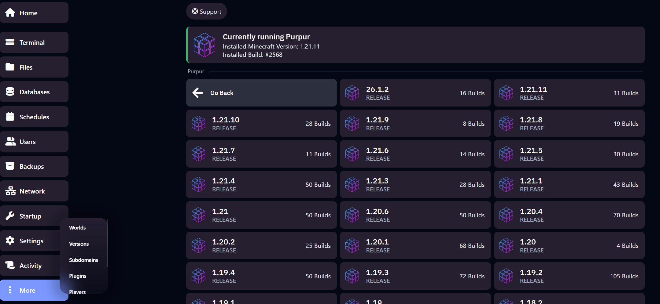Click the Settings gear icon
The height and width of the screenshot is (304, 660).
10,241
